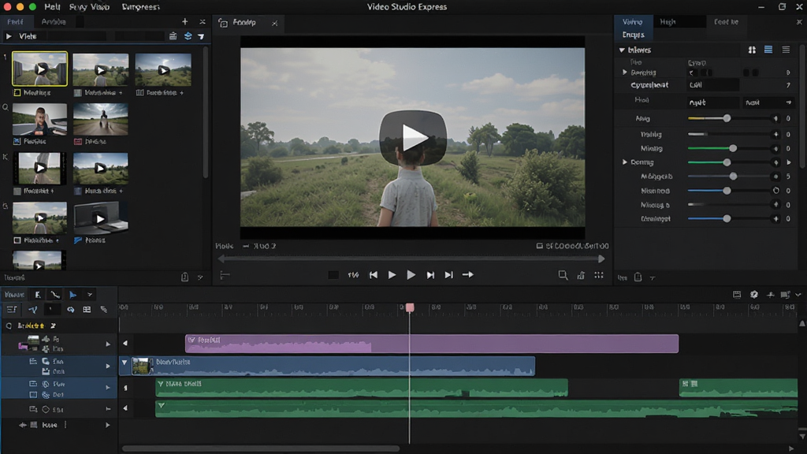Select the yellow-highlighted first media thumbnail
This screenshot has height=454, width=807.
(x=39, y=69)
